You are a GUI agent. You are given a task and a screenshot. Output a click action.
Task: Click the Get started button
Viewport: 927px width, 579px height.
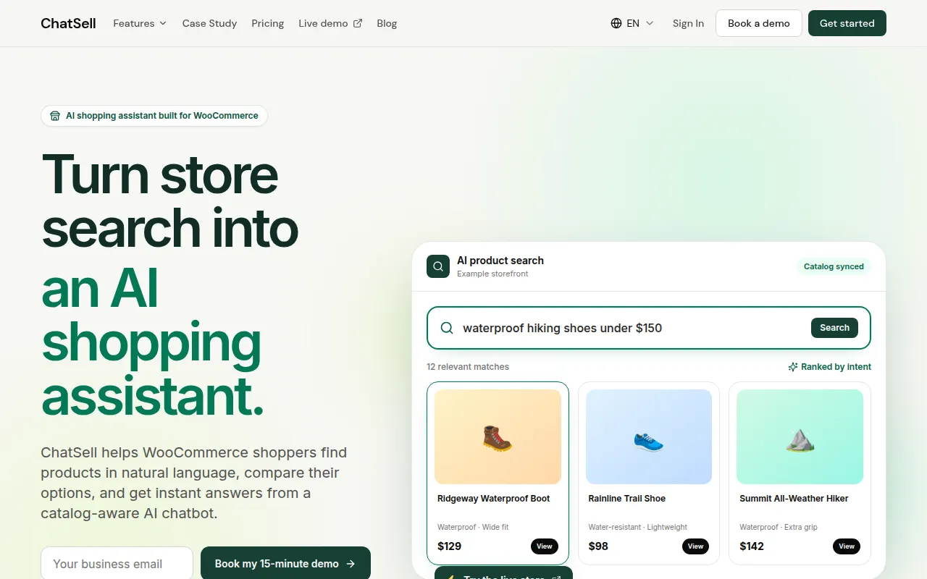pos(847,23)
